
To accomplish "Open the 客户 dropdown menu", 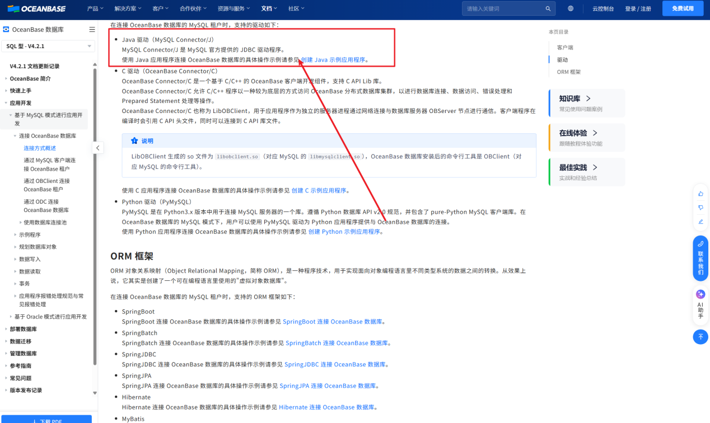I will [x=161, y=8].
